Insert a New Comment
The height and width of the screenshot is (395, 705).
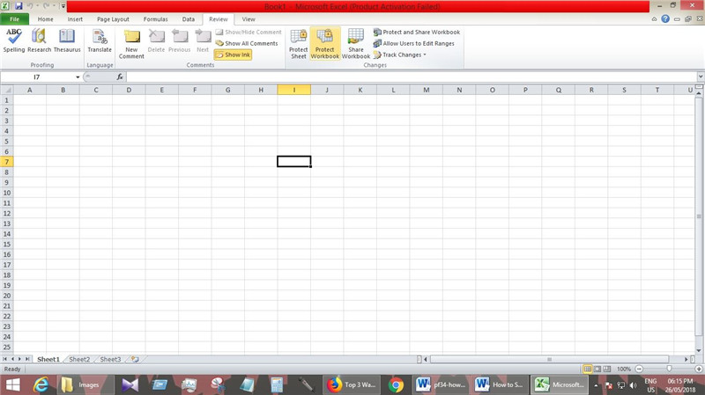tap(131, 42)
